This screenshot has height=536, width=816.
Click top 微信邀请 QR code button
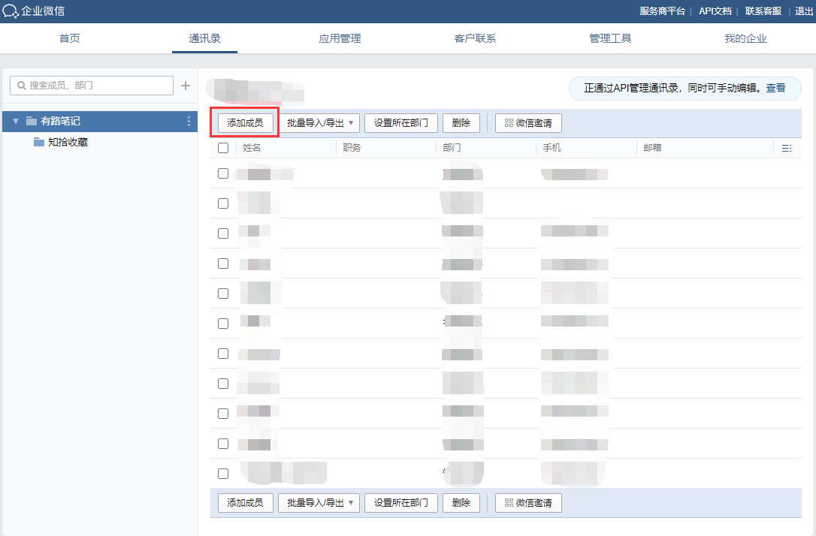point(528,123)
